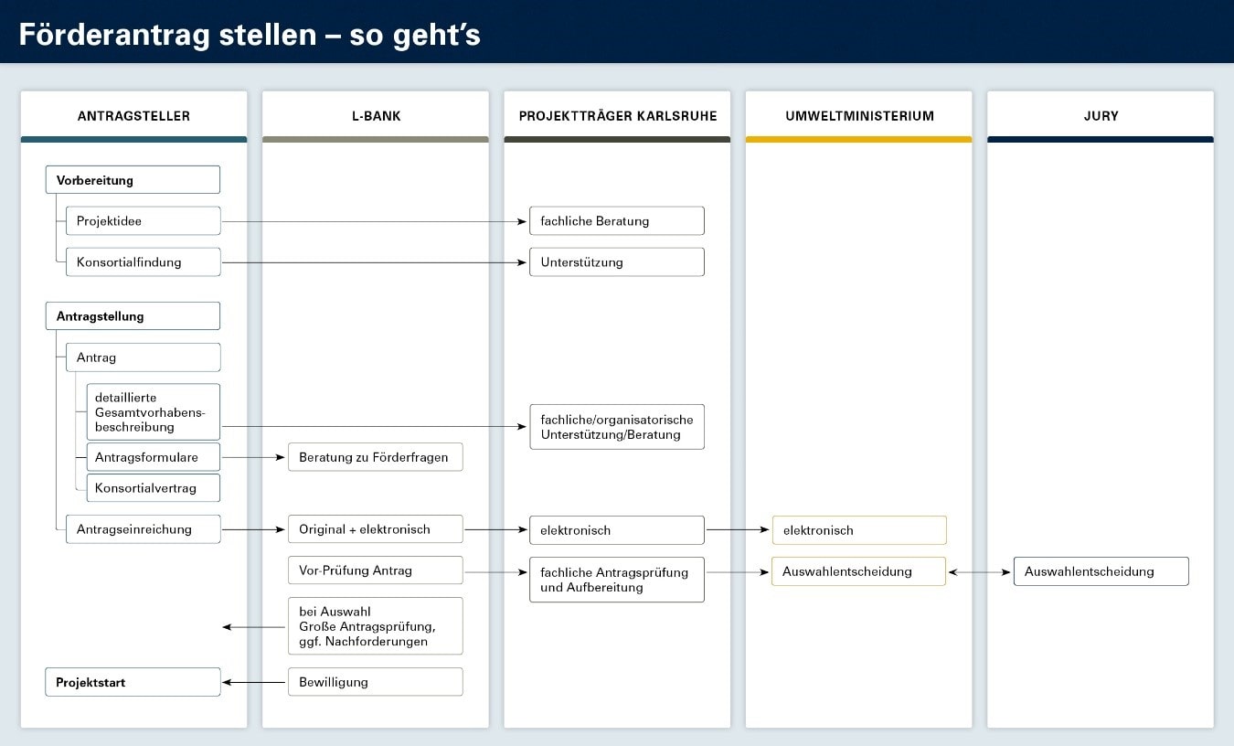Click the Bewilligung box
1234x746 pixels.
pyautogui.click(x=375, y=682)
